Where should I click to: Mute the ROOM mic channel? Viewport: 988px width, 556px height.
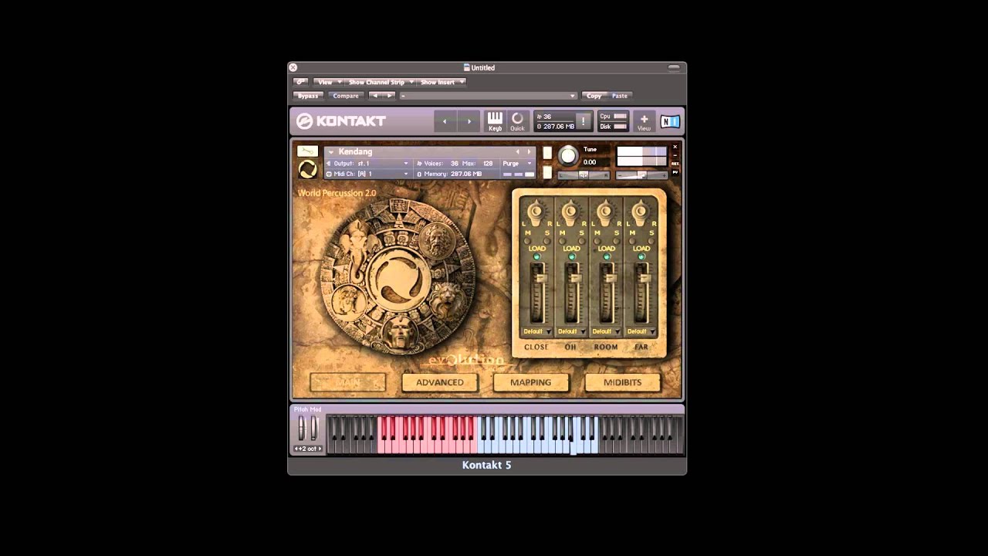tap(597, 240)
